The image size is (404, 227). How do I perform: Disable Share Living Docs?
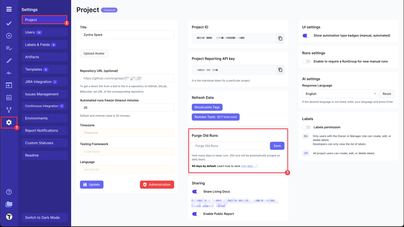196,191
